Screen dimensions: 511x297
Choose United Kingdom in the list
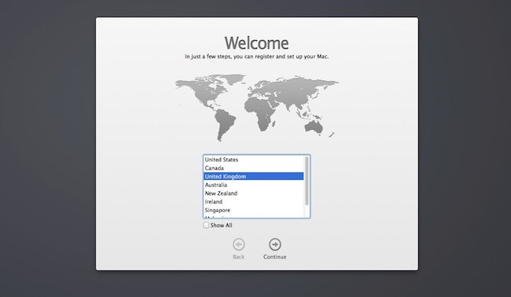tap(254, 177)
